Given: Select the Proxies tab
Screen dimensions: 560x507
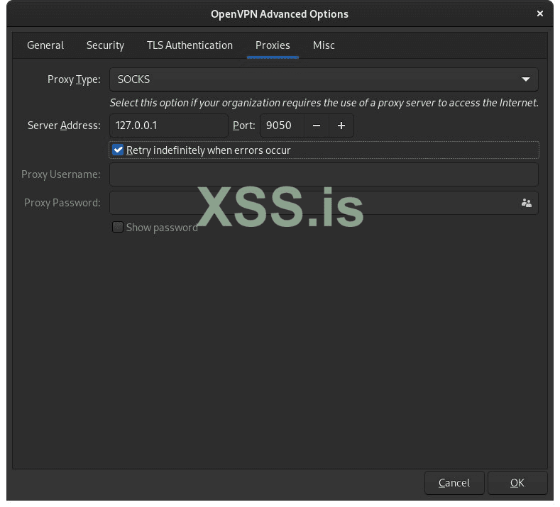Looking at the screenshot, I should click(x=273, y=45).
